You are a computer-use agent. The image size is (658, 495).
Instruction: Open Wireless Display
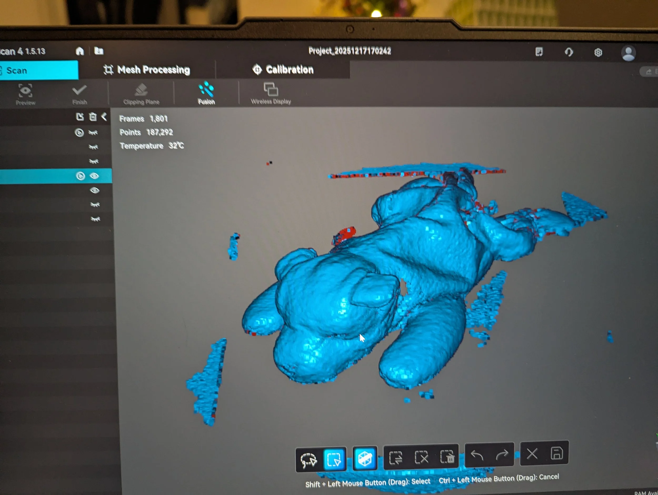click(271, 93)
